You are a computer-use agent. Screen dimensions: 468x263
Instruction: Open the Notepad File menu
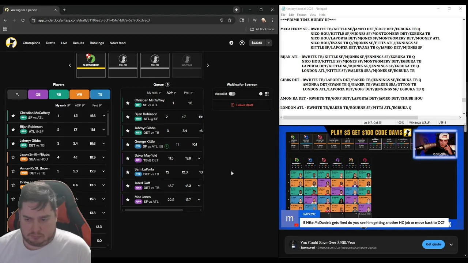pos(283,15)
